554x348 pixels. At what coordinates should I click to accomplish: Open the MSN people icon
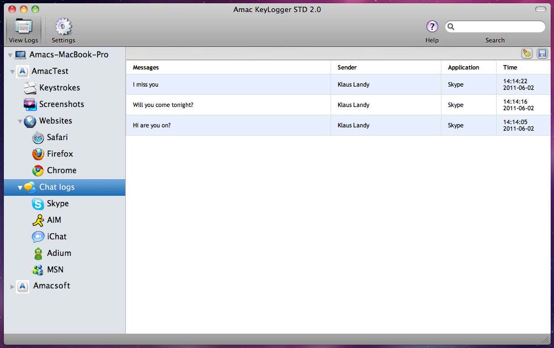click(x=38, y=270)
